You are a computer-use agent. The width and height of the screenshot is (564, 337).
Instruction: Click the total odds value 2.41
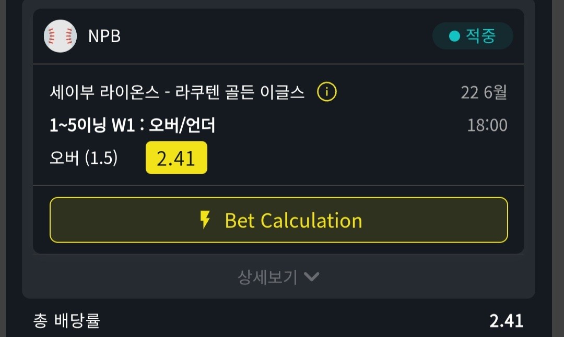506,321
